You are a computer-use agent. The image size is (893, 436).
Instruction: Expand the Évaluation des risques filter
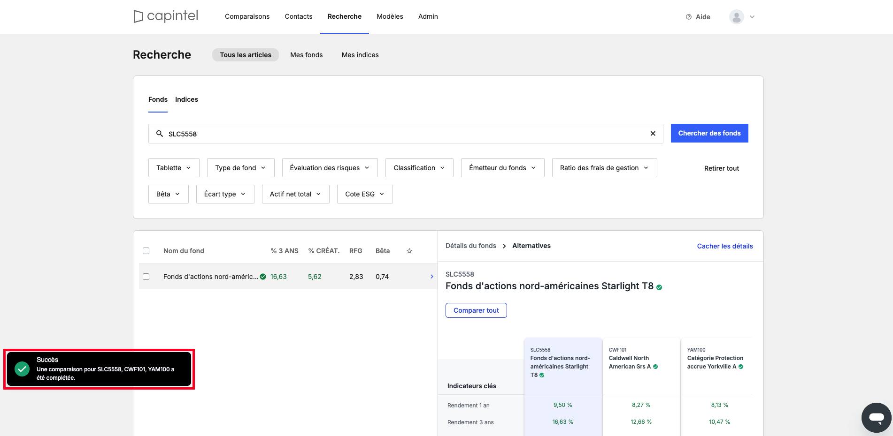(x=330, y=168)
